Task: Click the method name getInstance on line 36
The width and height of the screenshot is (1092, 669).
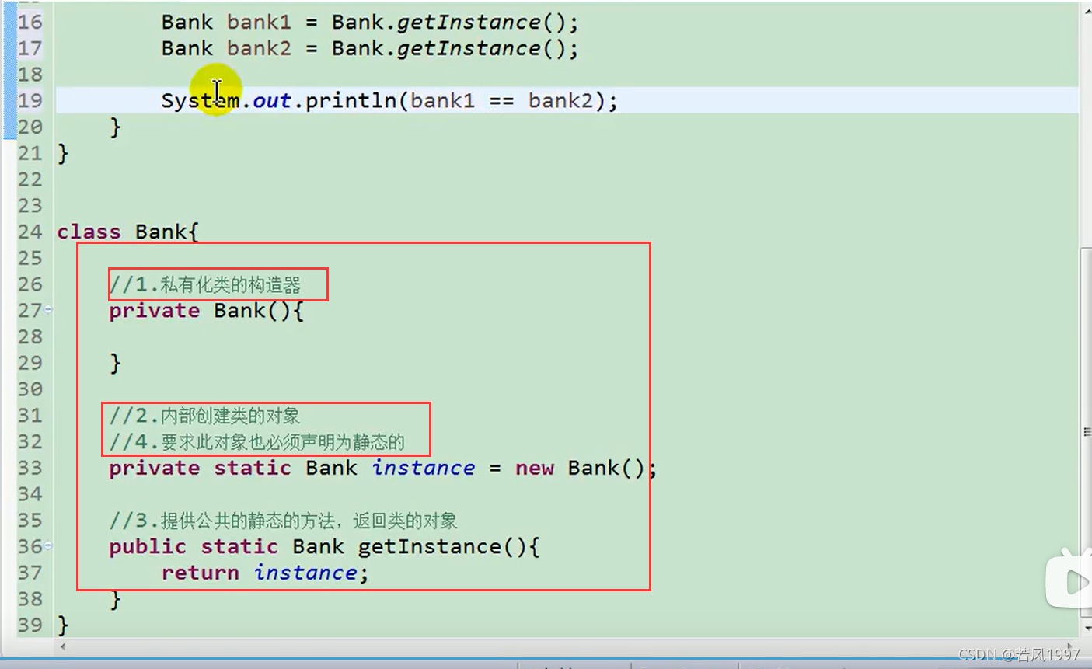Action: [430, 547]
